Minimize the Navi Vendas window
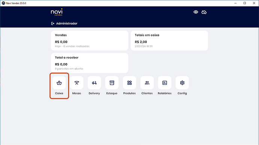This screenshot has width=259, height=145. [236, 3]
